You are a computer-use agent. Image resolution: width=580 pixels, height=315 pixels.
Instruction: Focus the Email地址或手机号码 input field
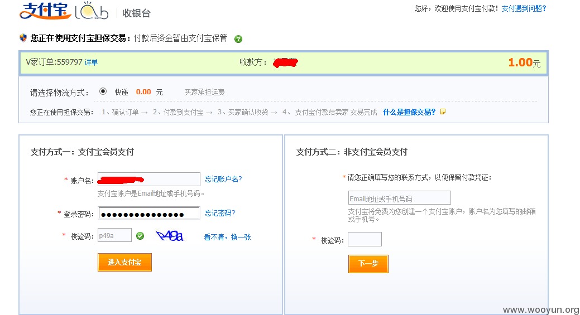400,198
